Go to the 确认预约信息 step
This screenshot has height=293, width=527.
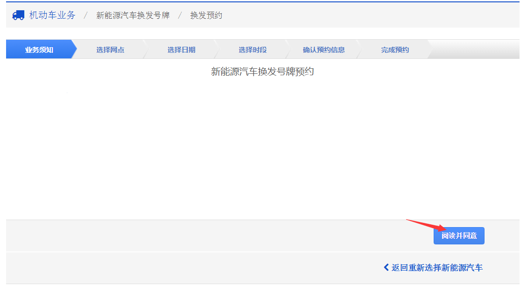tap(323, 50)
